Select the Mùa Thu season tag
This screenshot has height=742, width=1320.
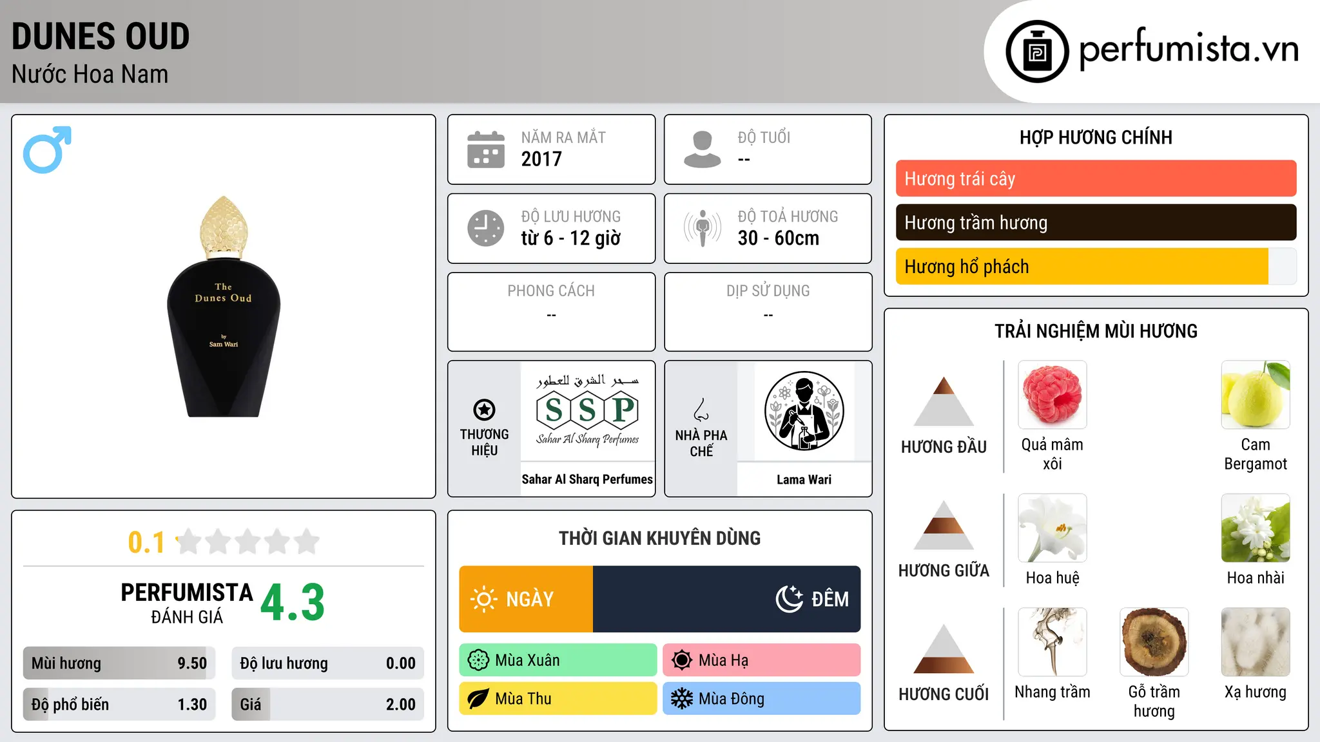click(558, 699)
